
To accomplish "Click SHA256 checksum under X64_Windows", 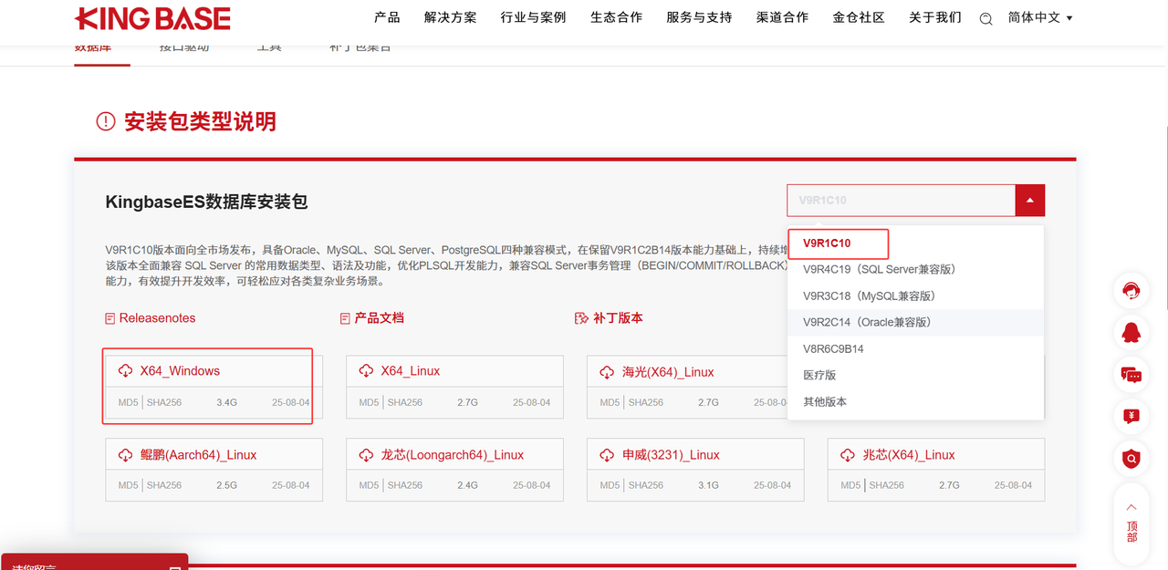I will (164, 402).
